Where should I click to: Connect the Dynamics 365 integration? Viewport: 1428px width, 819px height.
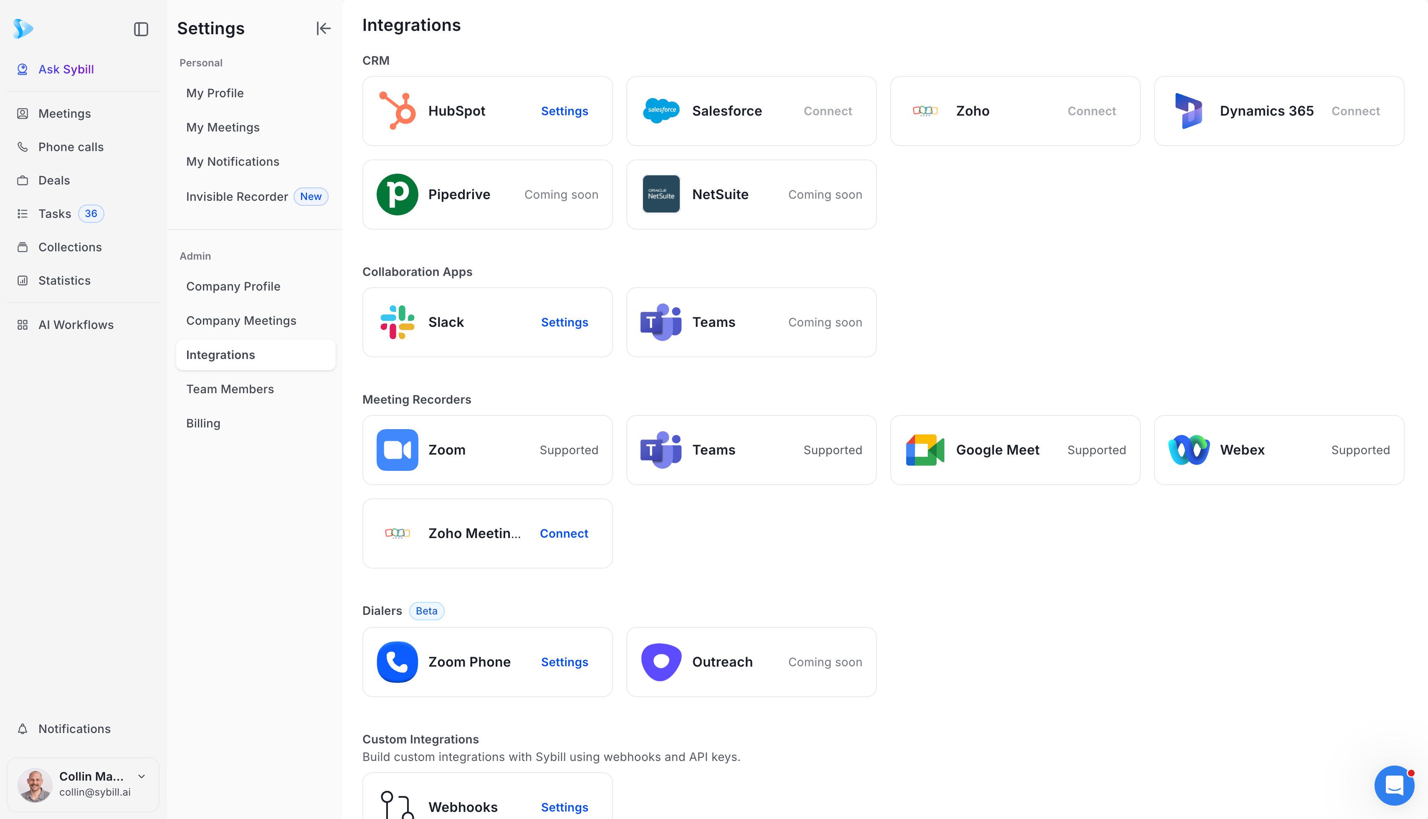click(1355, 111)
